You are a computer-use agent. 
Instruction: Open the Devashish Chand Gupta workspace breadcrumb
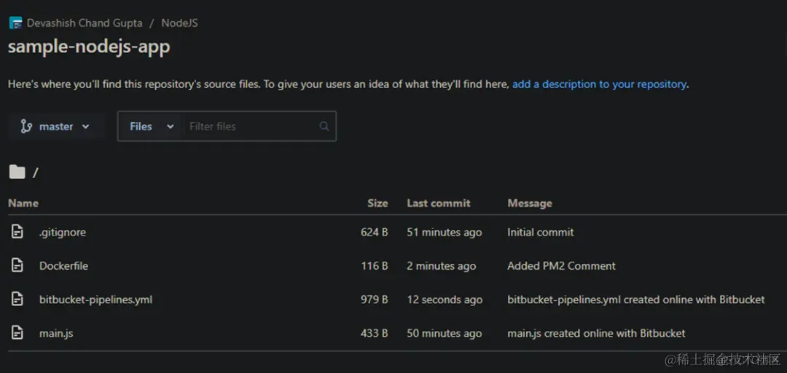85,23
